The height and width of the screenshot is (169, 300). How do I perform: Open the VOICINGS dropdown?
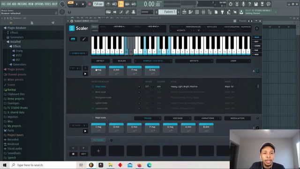pyautogui.click(x=178, y=118)
